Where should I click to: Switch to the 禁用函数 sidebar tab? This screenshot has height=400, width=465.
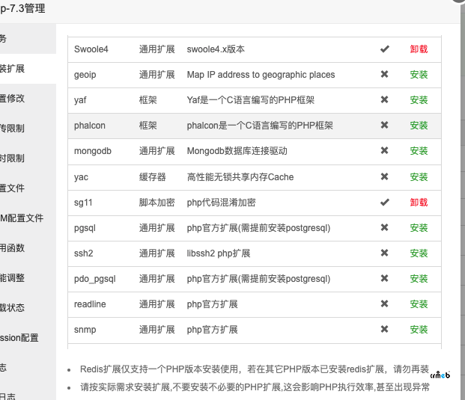[13, 248]
